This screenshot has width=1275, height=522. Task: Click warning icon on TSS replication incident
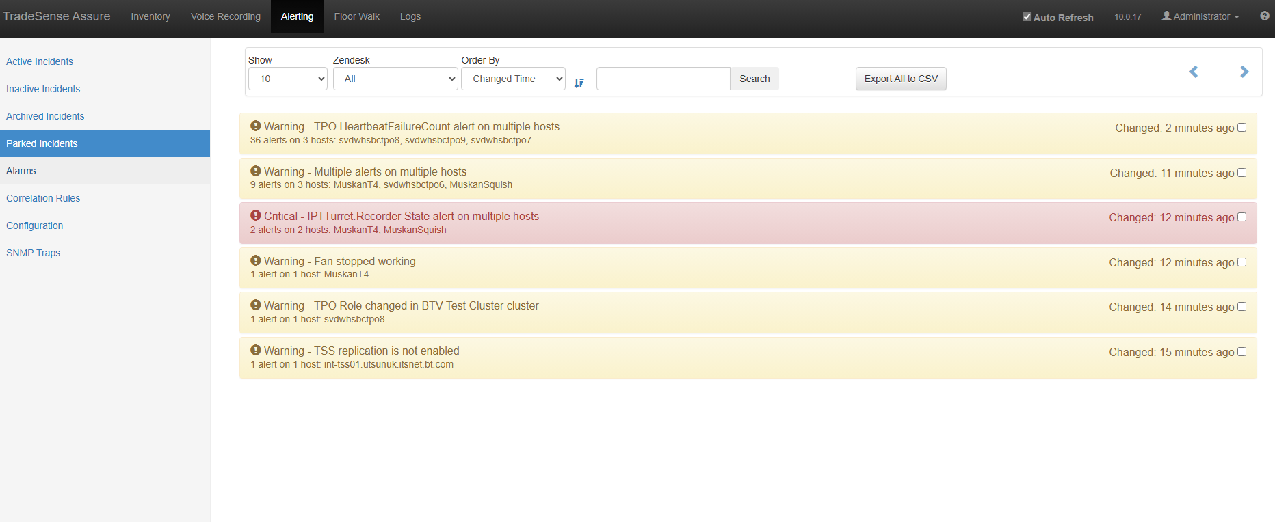tap(256, 350)
